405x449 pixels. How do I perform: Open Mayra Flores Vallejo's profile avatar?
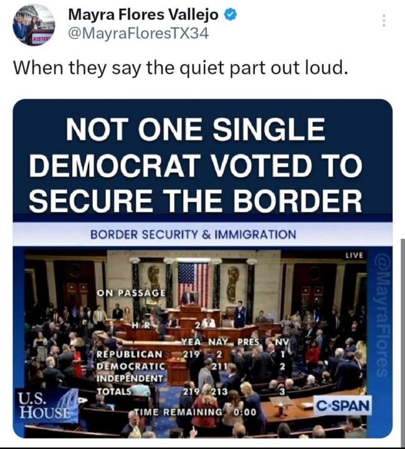(x=34, y=24)
